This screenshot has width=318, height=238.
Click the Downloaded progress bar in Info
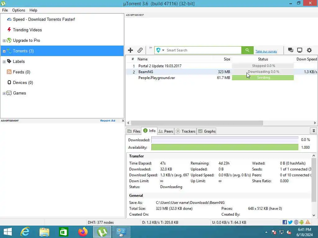(x=225, y=140)
